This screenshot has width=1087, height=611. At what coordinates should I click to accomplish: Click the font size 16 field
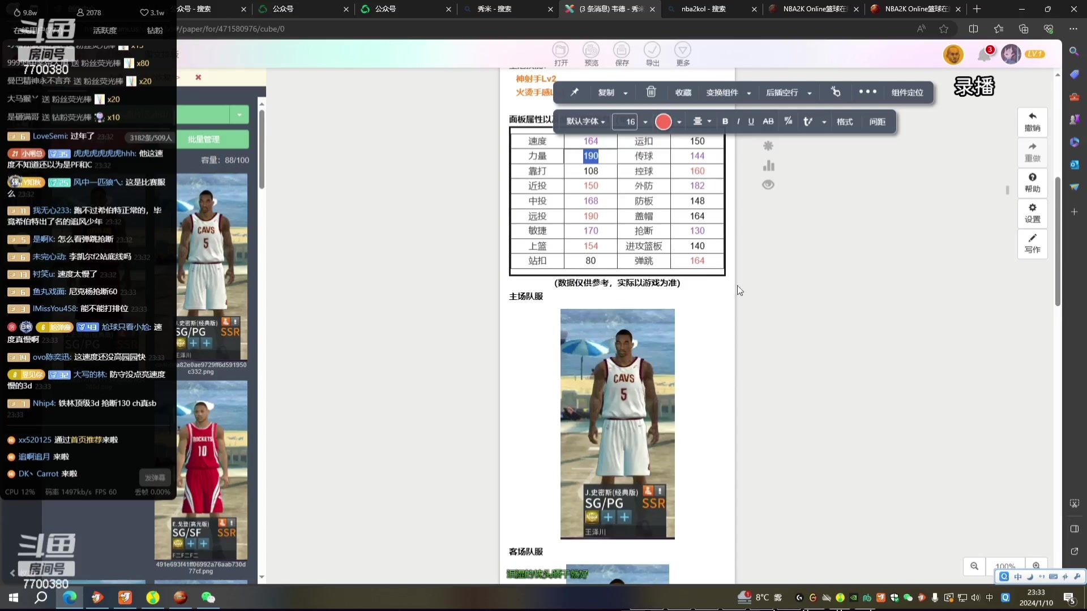coord(626,122)
